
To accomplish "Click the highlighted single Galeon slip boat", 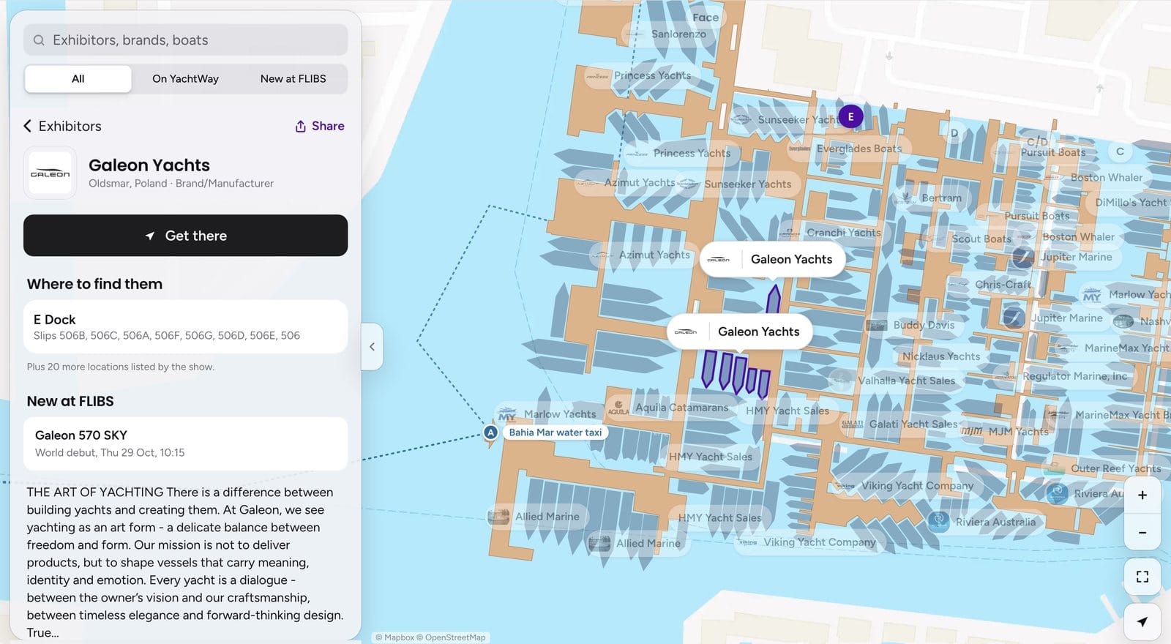I will 774,299.
